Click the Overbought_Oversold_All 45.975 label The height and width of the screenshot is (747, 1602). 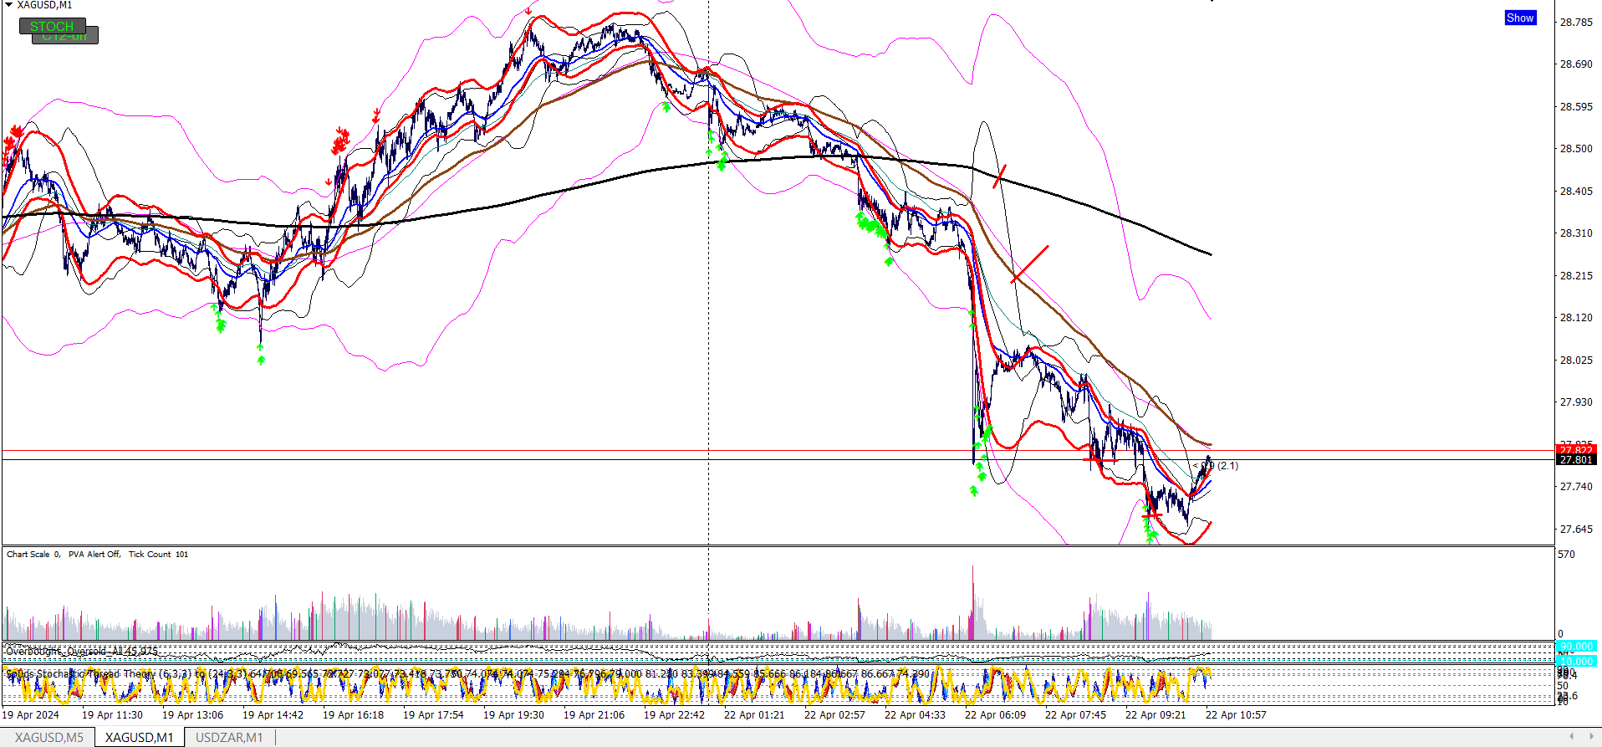[x=82, y=651]
